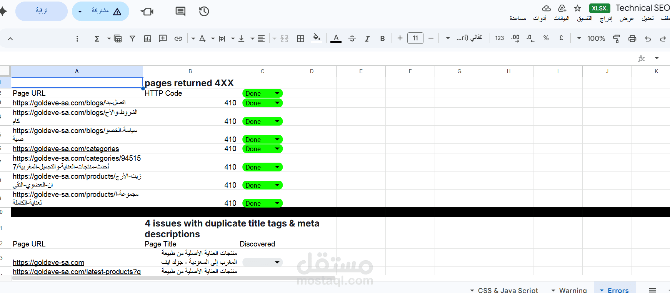This screenshot has height=293, width=670.
Task: Open the تعديل (Edit) menu
Action: (648, 18)
